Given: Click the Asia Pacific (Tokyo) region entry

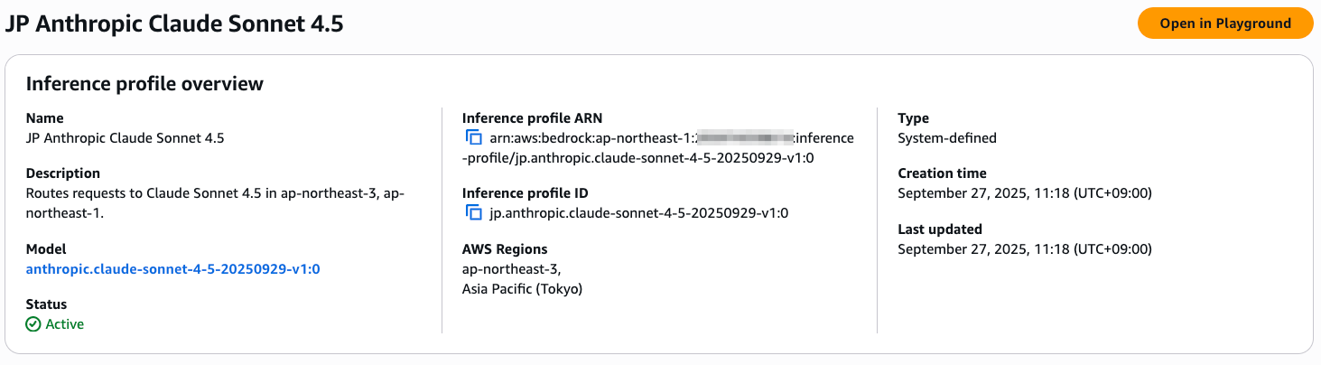Looking at the screenshot, I should tap(523, 289).
